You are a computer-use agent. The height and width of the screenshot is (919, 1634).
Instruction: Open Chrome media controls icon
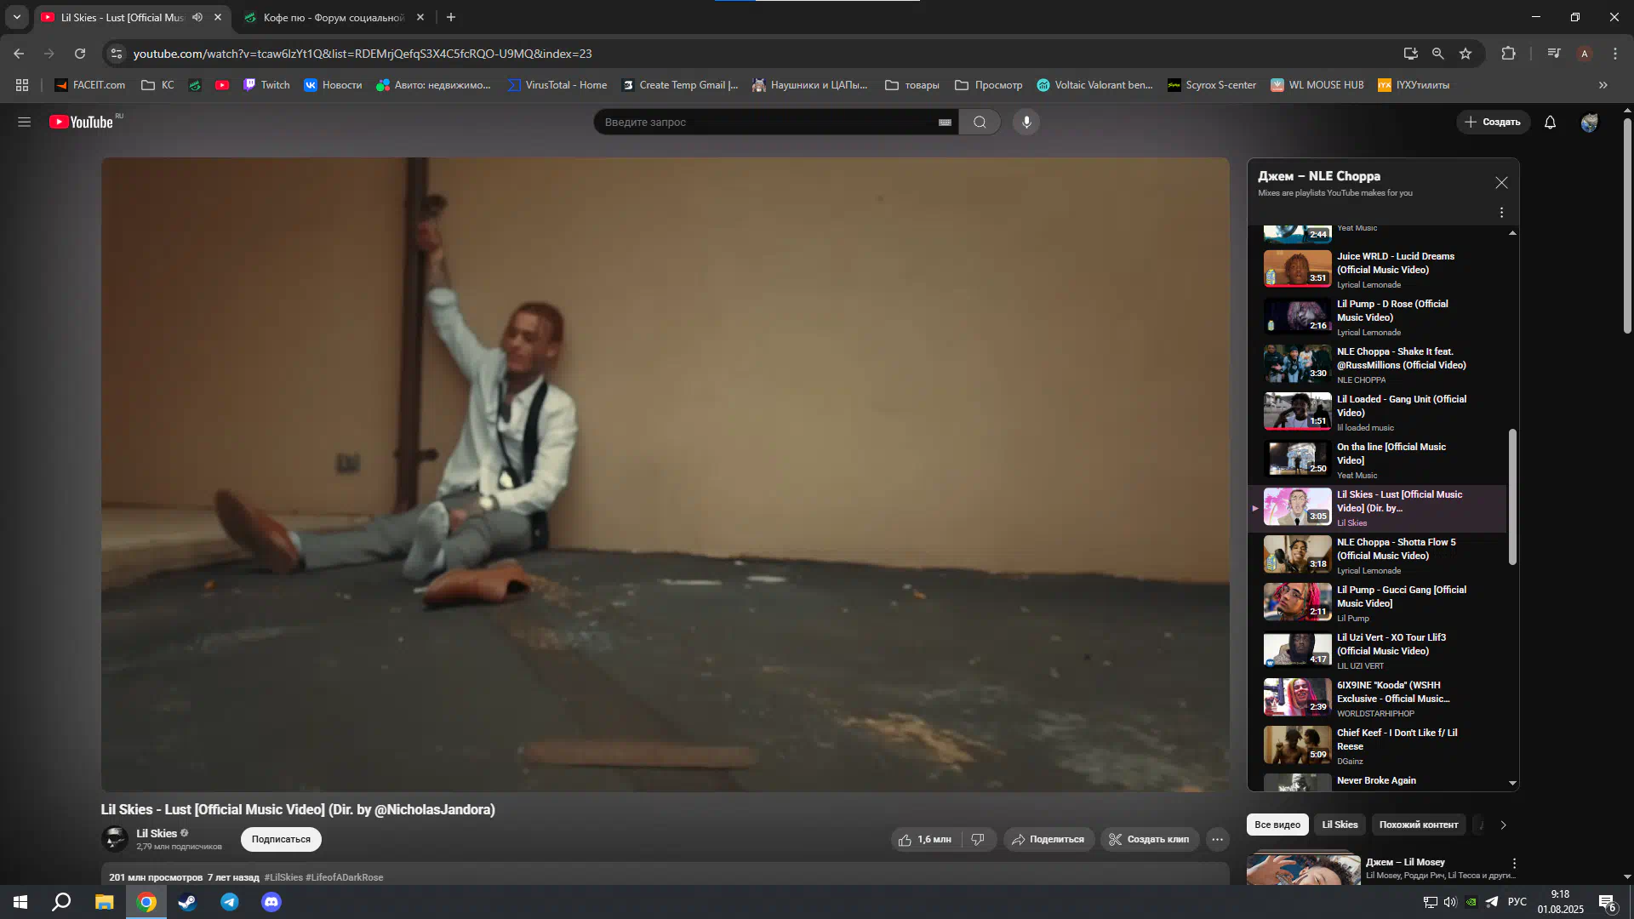click(1553, 54)
